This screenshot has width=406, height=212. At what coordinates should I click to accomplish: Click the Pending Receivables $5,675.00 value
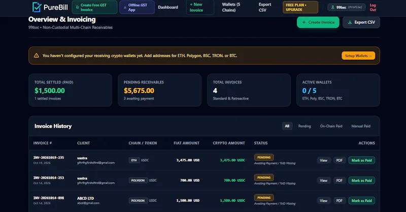[139, 91]
